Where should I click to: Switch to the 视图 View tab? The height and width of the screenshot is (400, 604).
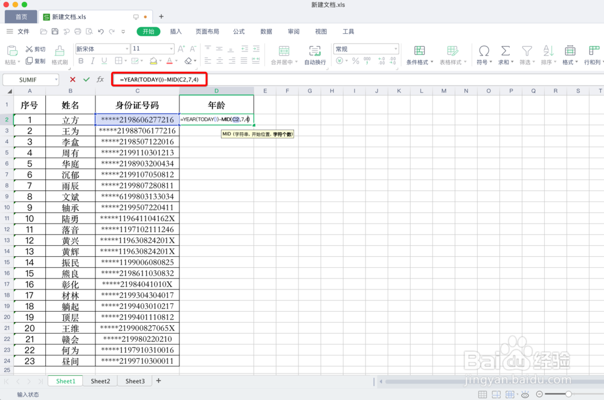[x=321, y=31]
